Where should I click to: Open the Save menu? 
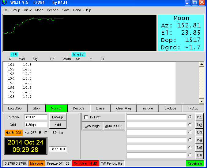coord(66,10)
